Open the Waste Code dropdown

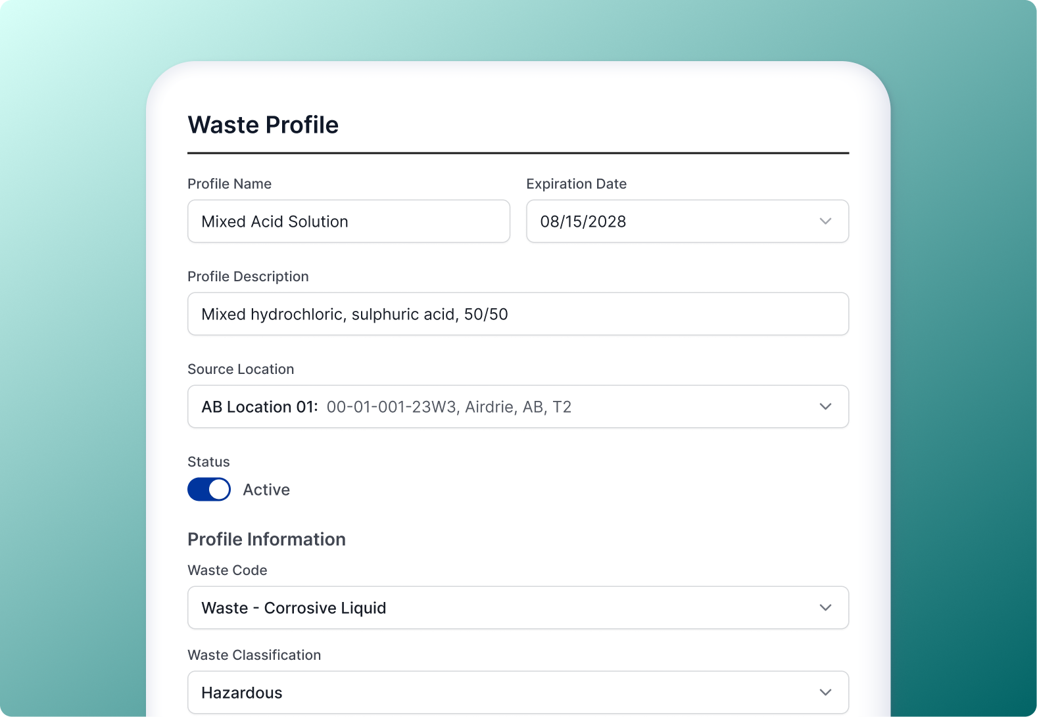(x=518, y=608)
